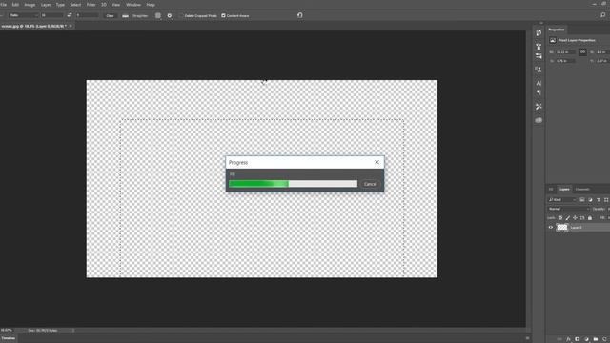Close the document tab
610x343 pixels.
click(x=71, y=26)
